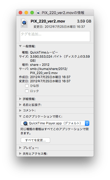Expand the 名前と拡張子 section
The width and height of the screenshot is (110, 180).
point(20,104)
